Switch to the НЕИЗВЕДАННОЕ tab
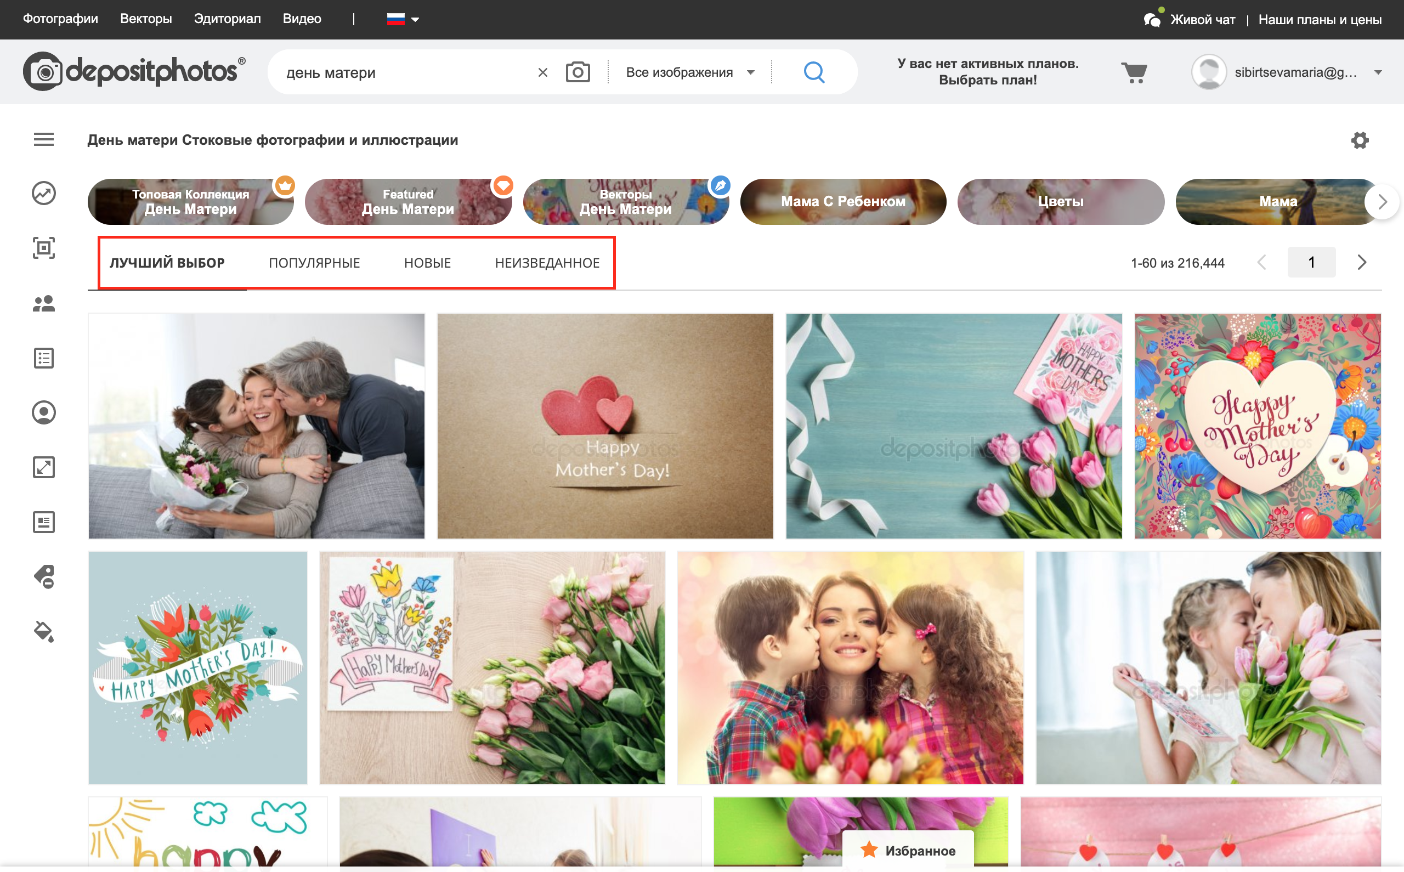The width and height of the screenshot is (1404, 872). (x=547, y=263)
